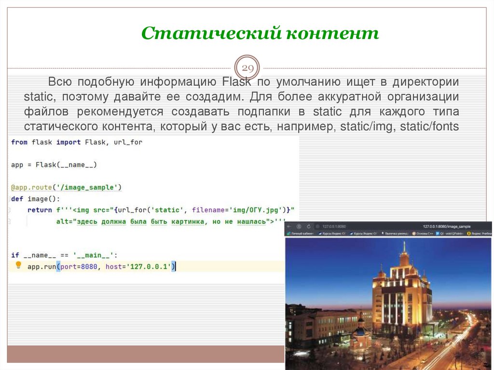Click 'static/fonts' at the paragraph end
Viewport: 494px width, 370px height.
429,126
